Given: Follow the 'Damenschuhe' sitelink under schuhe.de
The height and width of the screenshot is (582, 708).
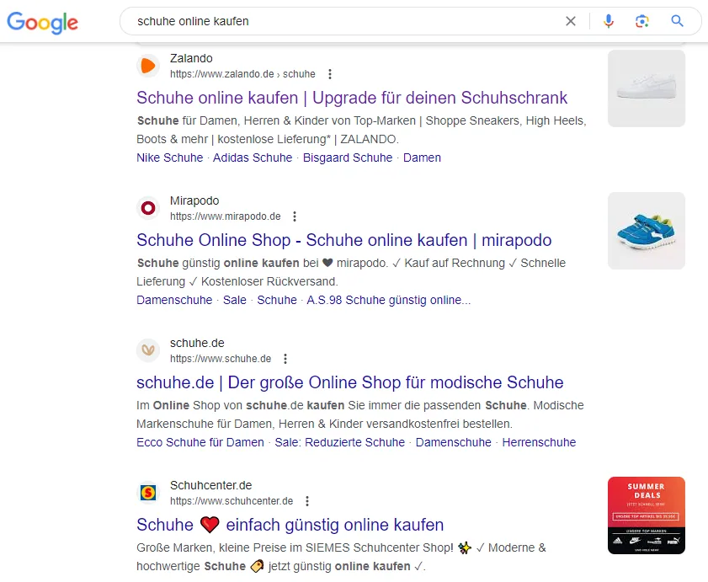Looking at the screenshot, I should [x=453, y=442].
